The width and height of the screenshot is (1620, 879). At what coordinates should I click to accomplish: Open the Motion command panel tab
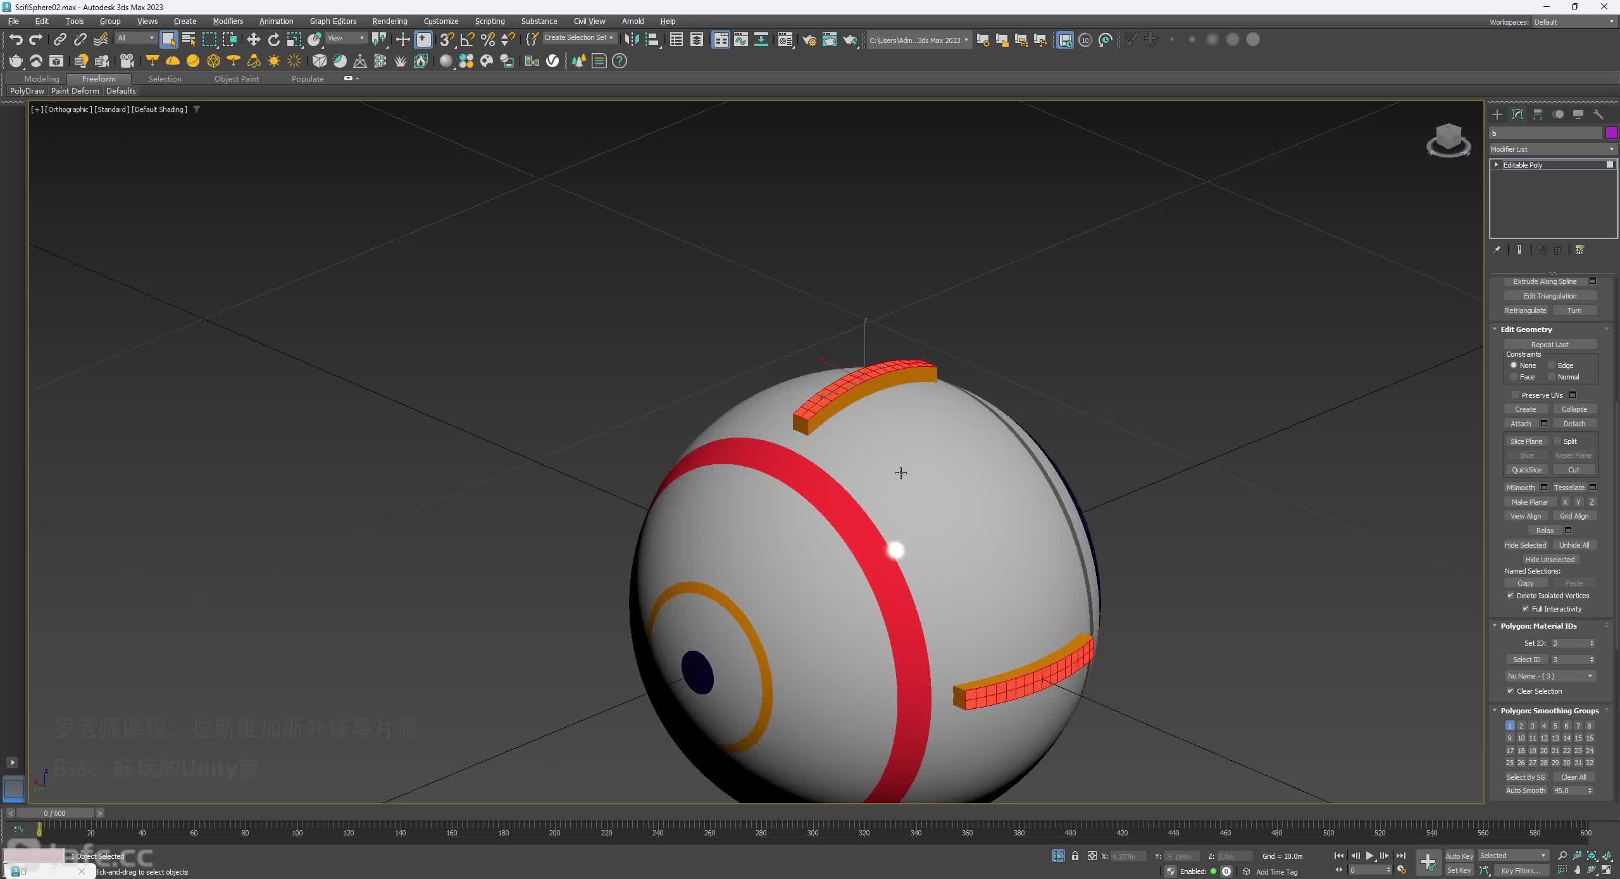tap(1558, 114)
